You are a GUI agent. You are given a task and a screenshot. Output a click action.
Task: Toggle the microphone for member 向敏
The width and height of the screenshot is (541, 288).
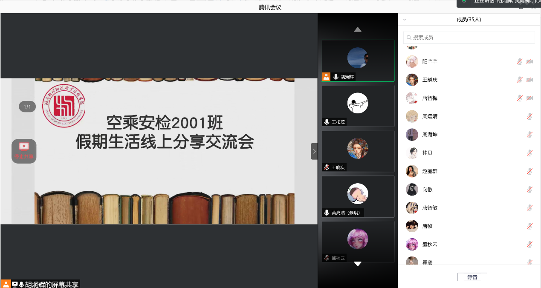point(529,190)
